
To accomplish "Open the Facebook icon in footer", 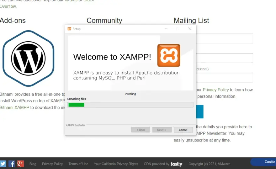I will pos(12,164).
